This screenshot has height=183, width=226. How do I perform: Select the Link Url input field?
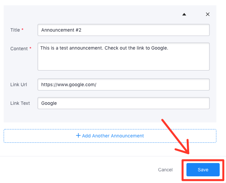pyautogui.click(x=123, y=85)
